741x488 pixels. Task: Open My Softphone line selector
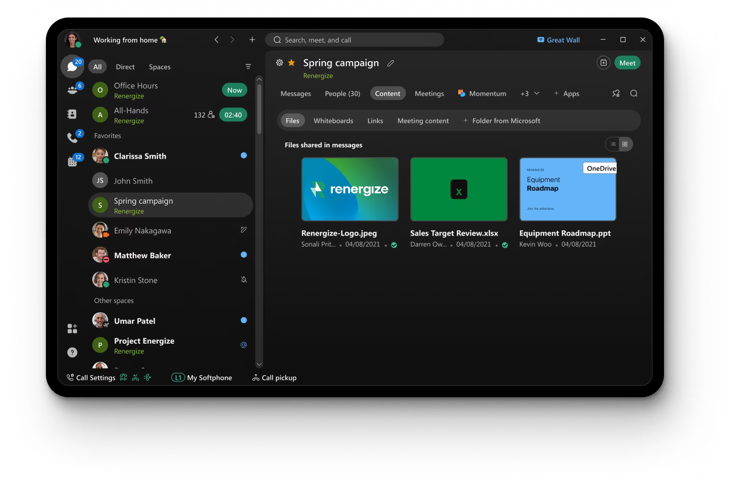pyautogui.click(x=201, y=378)
